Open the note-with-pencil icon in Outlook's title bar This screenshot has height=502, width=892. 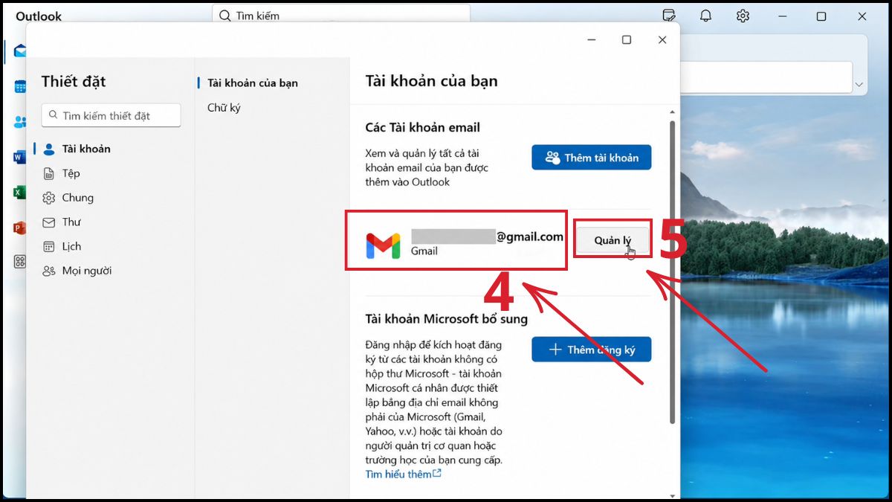[x=668, y=16]
